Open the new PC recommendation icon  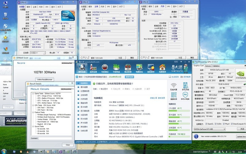coord(151,68)
